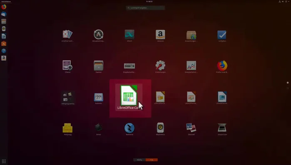
Task: Open the system status menu
Action: pyautogui.click(x=284, y=2)
